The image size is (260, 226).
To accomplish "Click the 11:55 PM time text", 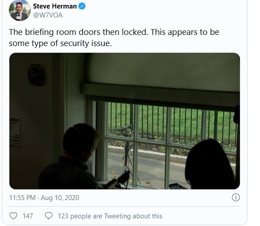I will click(x=22, y=198).
